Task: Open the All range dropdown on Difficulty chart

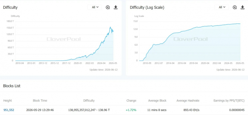Action: tap(95, 7)
